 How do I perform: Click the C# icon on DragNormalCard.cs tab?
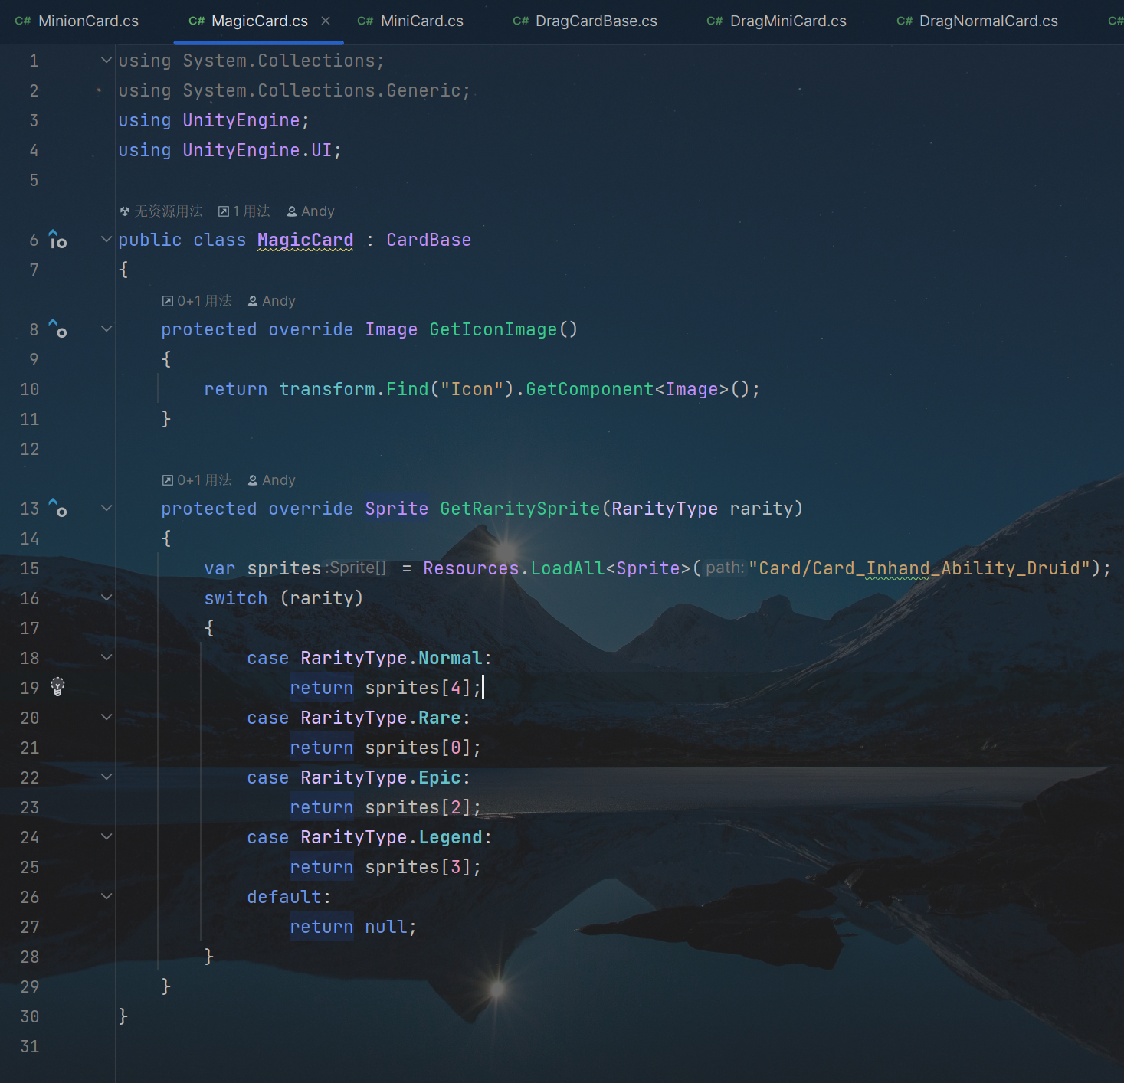click(x=905, y=21)
